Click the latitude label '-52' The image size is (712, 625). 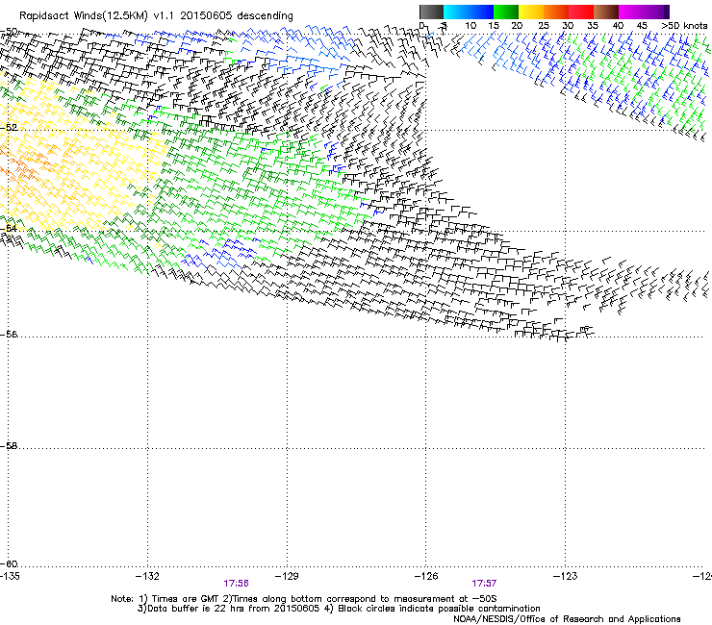point(9,128)
